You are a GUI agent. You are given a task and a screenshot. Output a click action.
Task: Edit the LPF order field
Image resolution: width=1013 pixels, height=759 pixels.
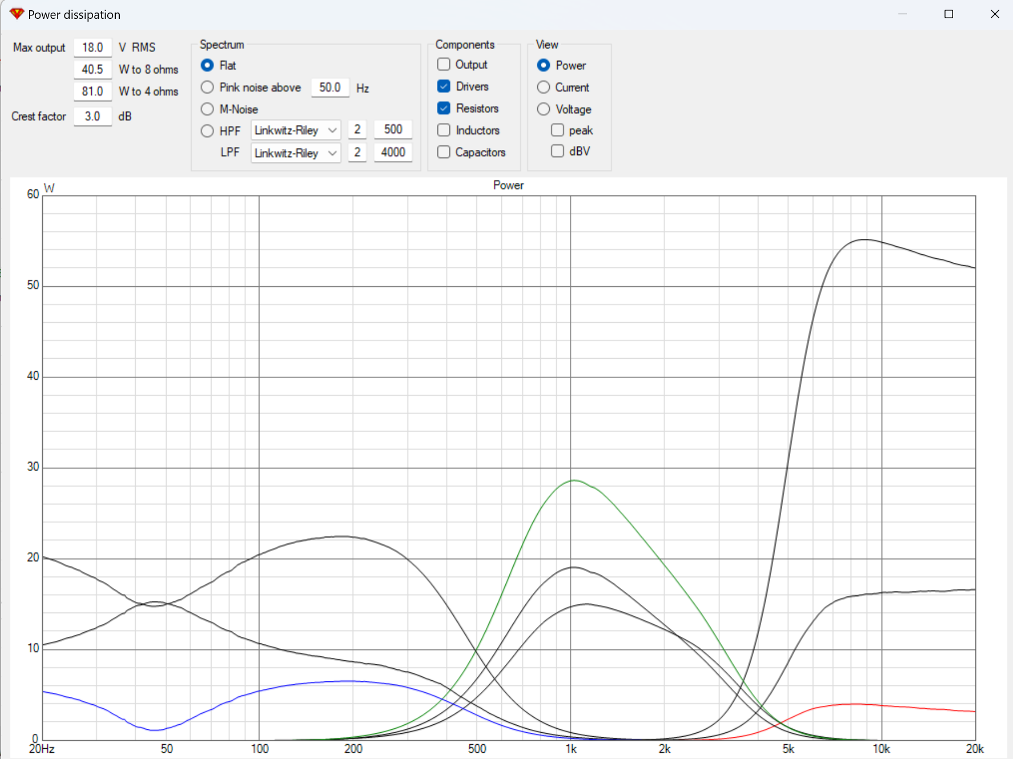357,152
